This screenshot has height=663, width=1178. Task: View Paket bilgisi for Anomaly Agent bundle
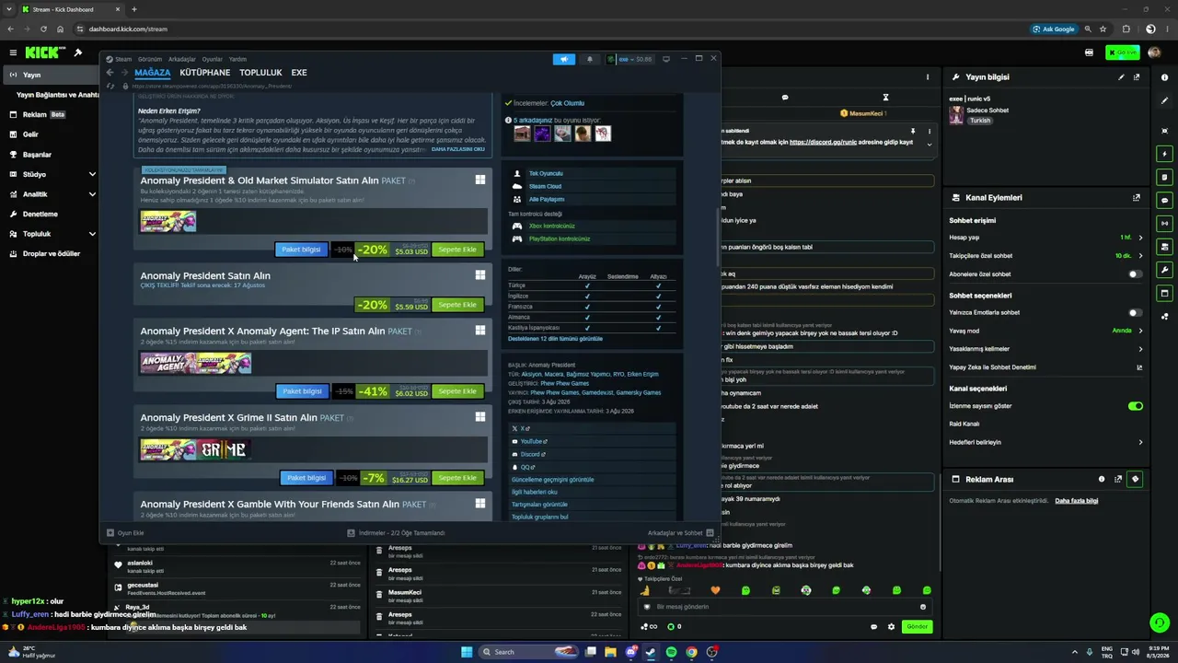pos(302,391)
